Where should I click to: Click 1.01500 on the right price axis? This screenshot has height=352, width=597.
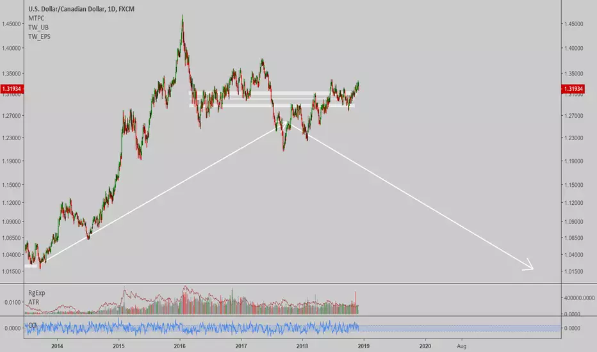(574, 272)
